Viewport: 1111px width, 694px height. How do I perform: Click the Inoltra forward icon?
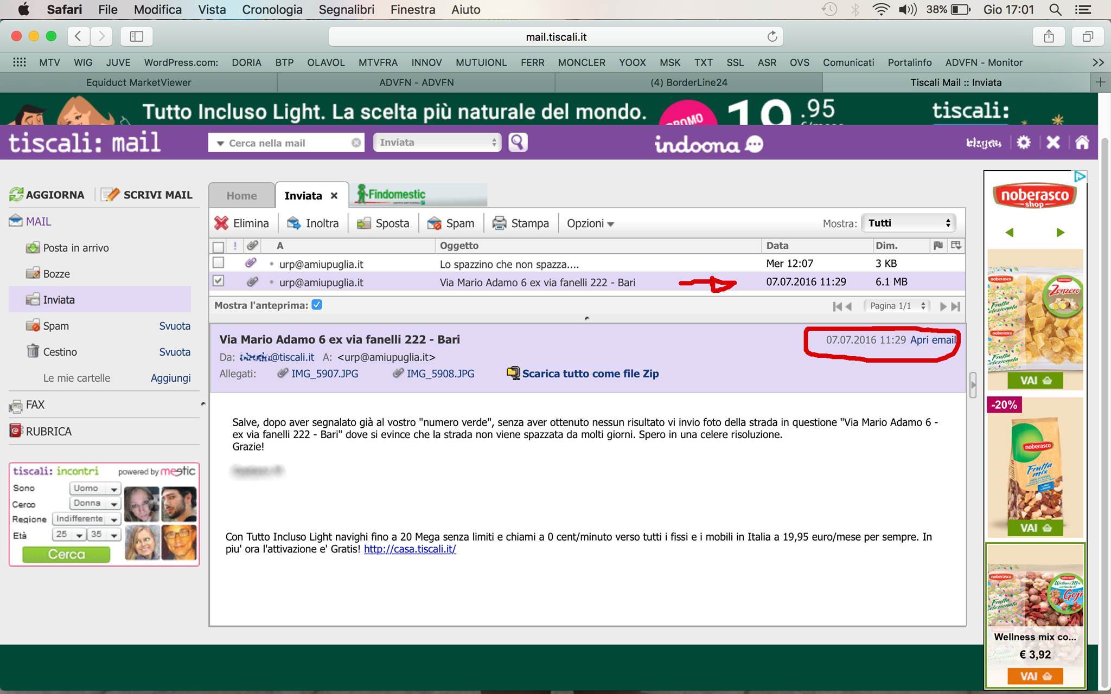pos(294,223)
